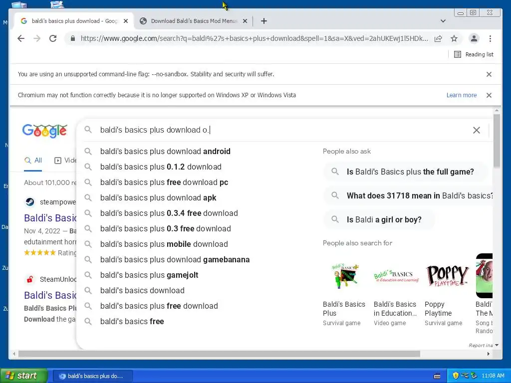The image size is (511, 383).
Task: Open Poppy Playtime thumbnail
Action: (x=447, y=275)
